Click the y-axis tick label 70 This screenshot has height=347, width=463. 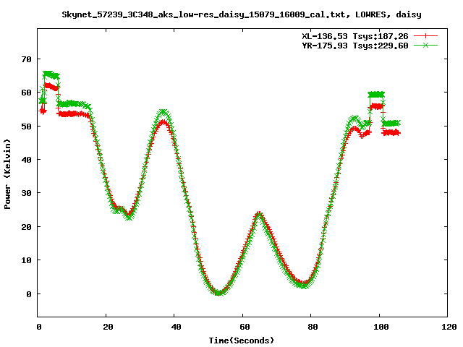coord(26,59)
